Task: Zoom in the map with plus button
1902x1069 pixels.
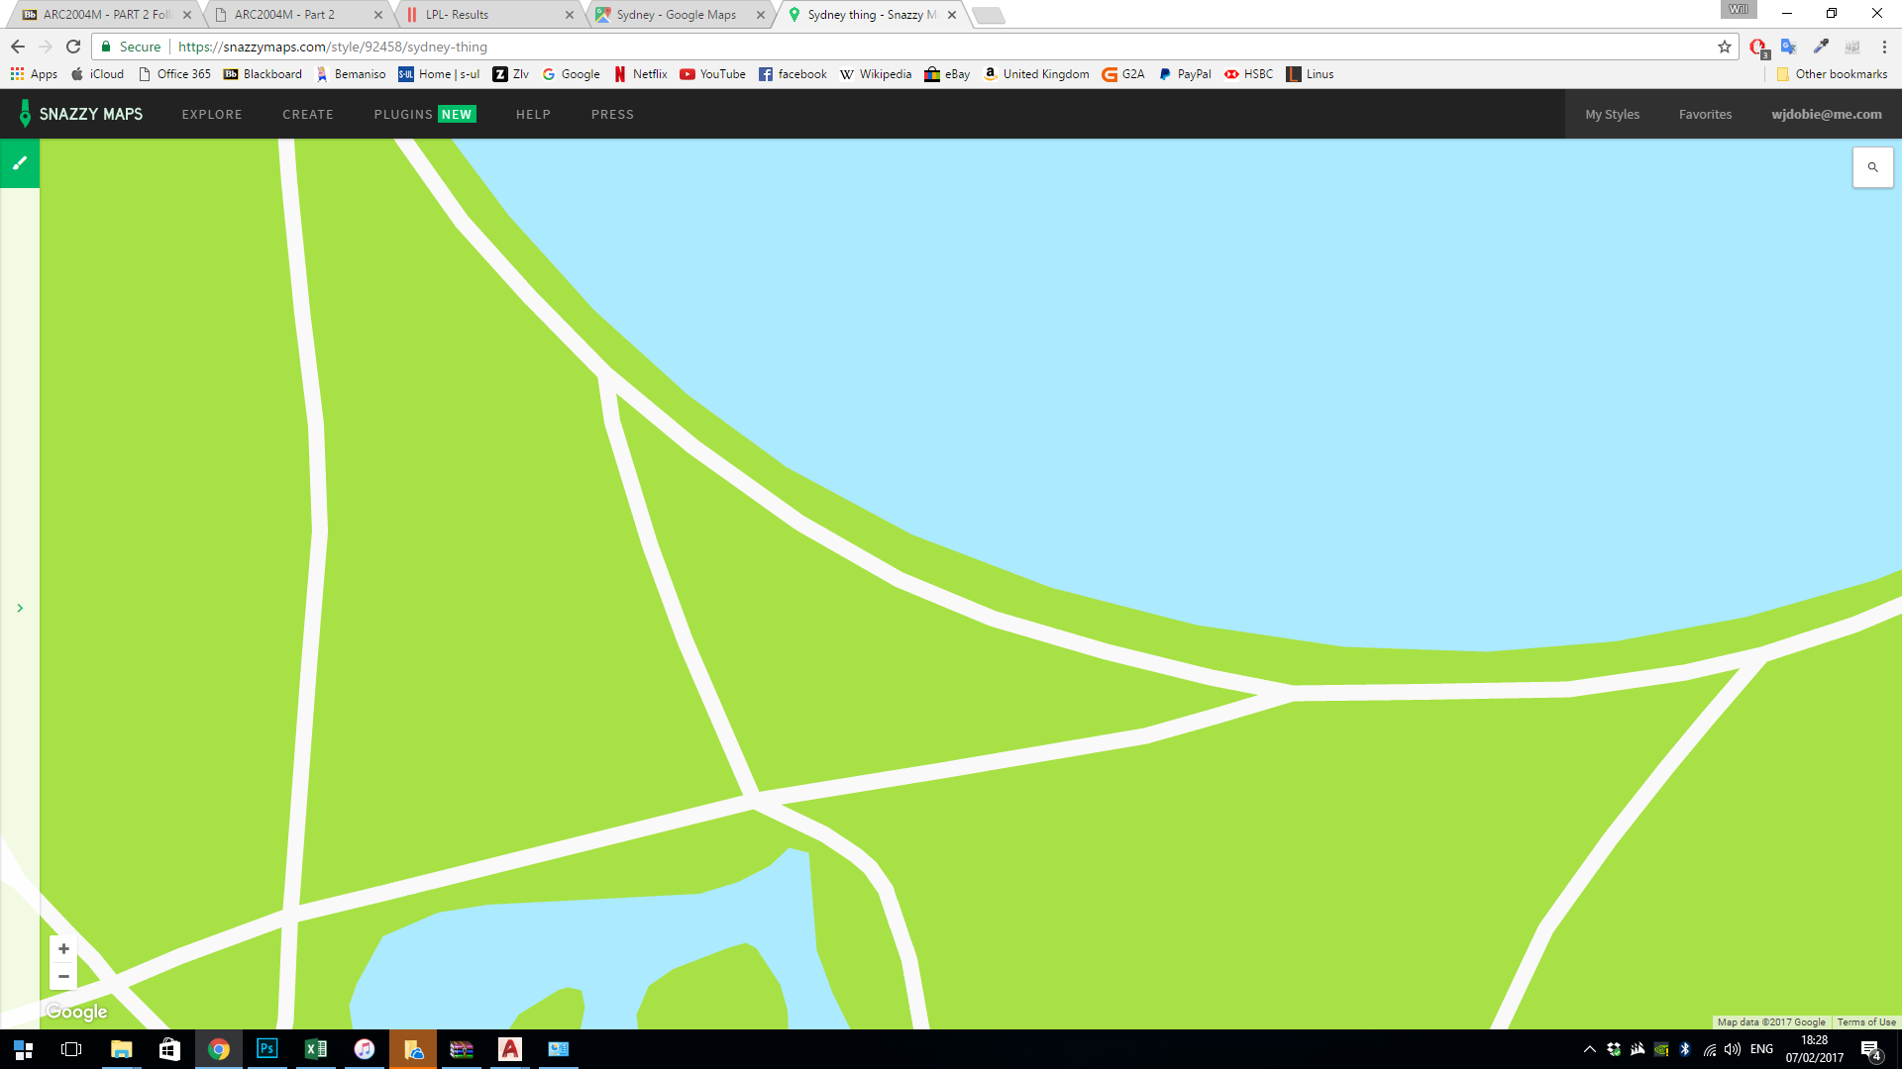Action: (x=63, y=948)
